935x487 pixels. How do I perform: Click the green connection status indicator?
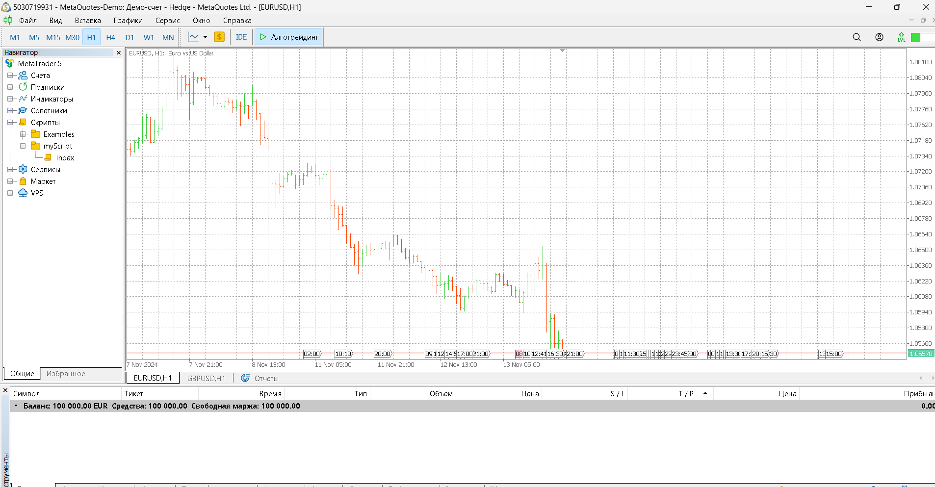(x=922, y=37)
